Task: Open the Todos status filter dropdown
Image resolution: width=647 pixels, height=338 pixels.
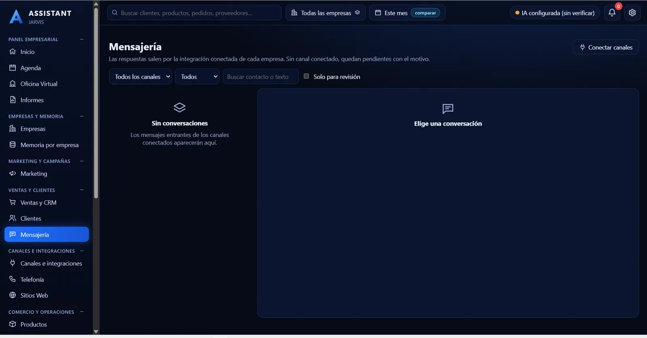Action: 197,76
